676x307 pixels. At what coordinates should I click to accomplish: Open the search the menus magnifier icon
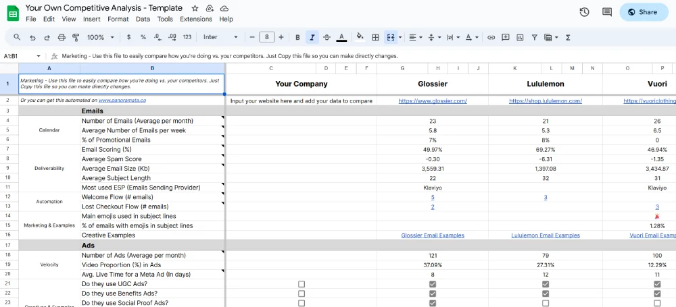(x=17, y=38)
